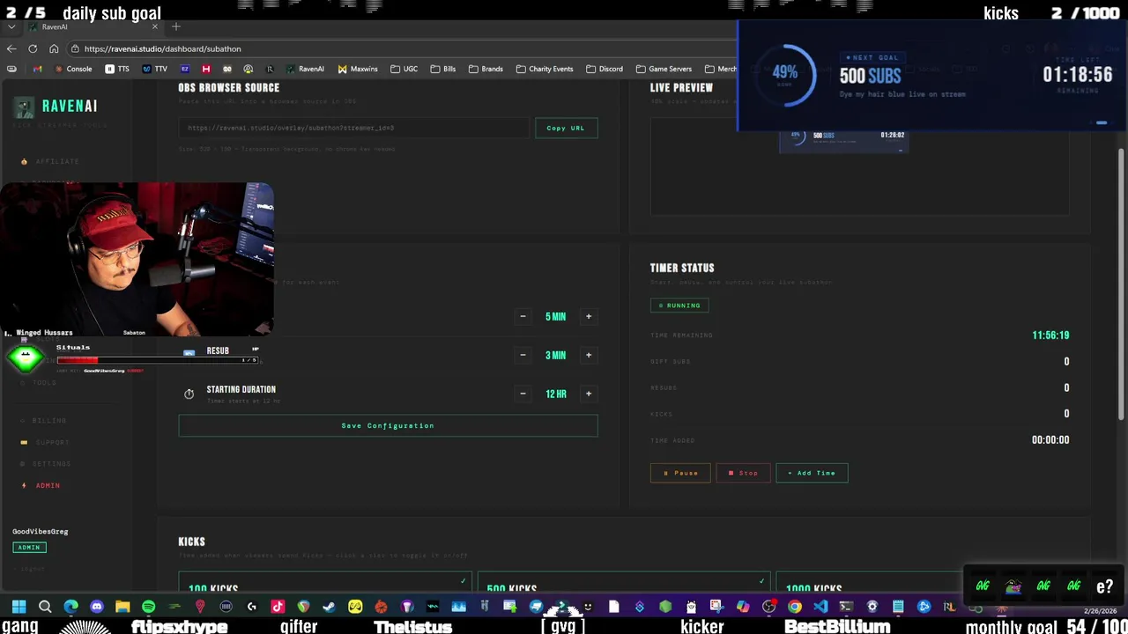The height and width of the screenshot is (634, 1128).
Task: Click the browser address bar URL
Action: point(162,48)
